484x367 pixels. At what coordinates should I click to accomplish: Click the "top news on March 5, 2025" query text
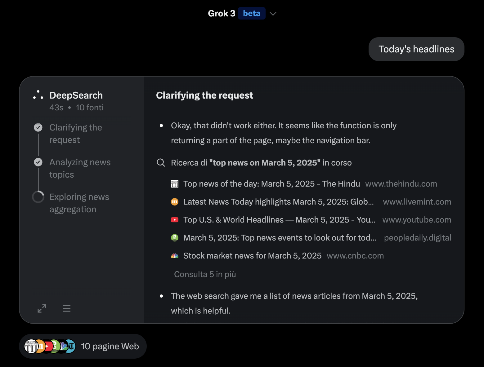pos(265,163)
